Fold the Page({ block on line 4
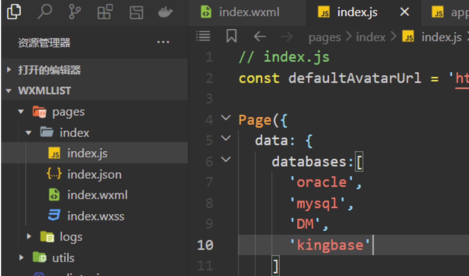This screenshot has width=469, height=276. tap(226, 118)
